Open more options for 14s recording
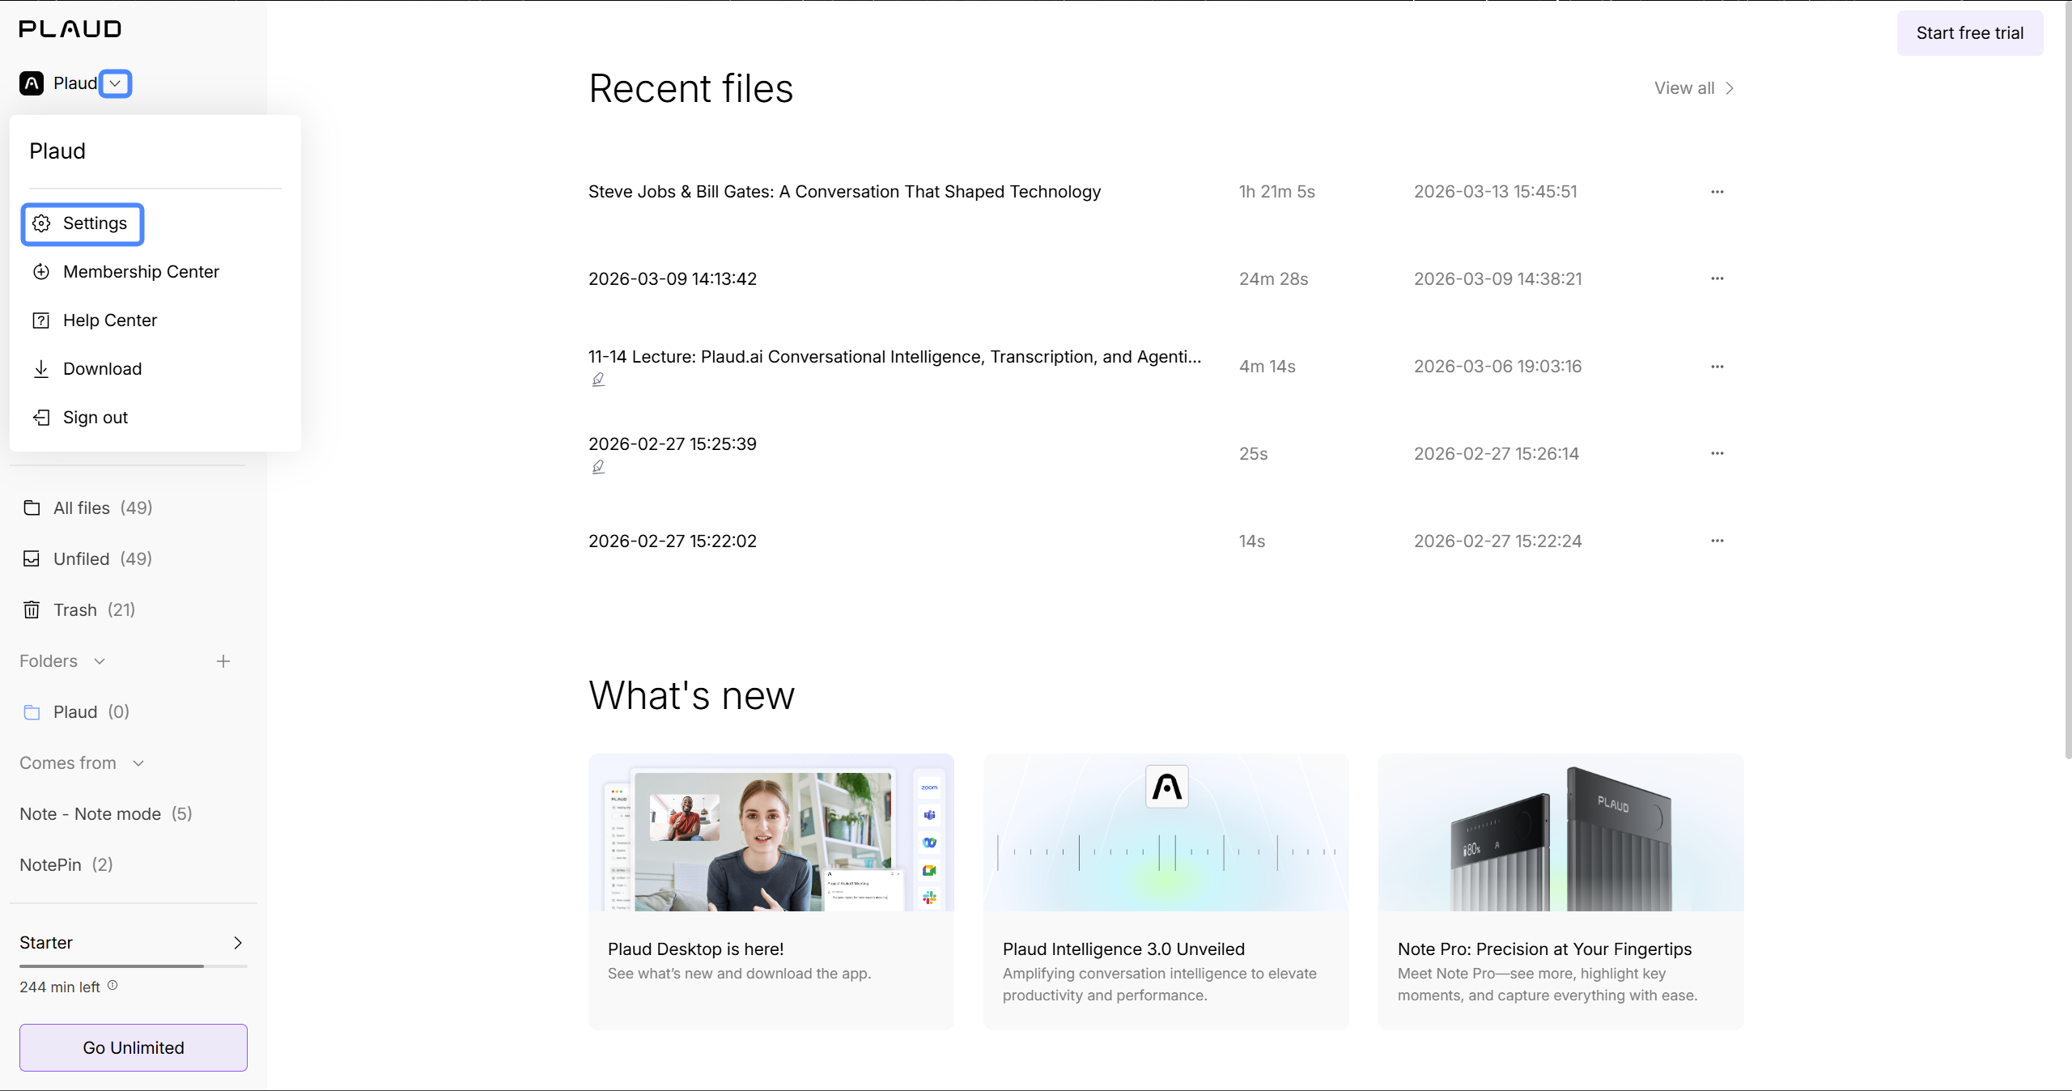 [x=1717, y=541]
